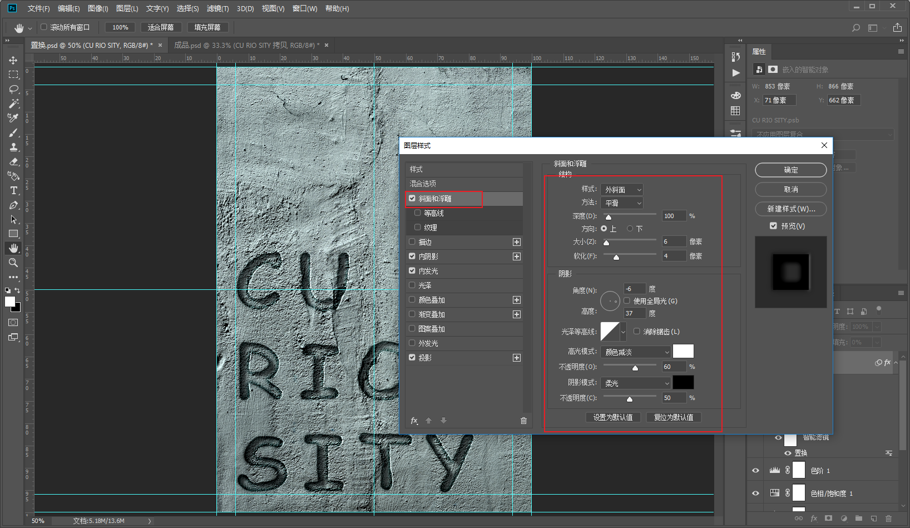Switch to the 成品.psd document tab

(247, 45)
